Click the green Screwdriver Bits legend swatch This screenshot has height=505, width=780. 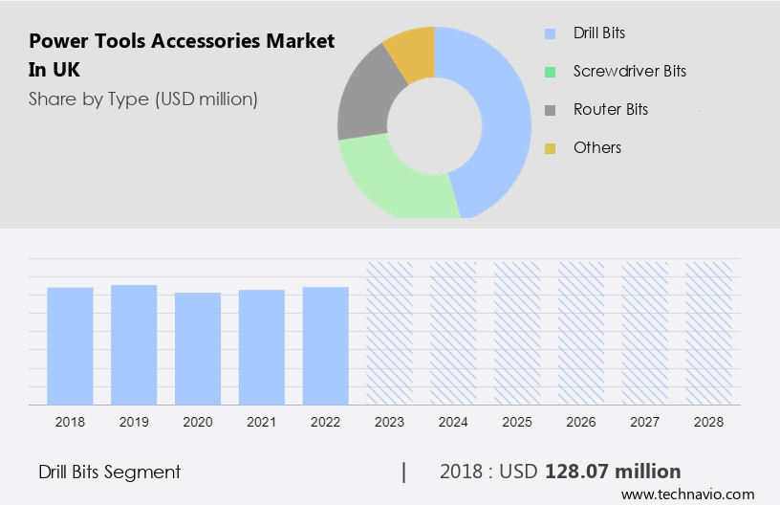(x=550, y=72)
